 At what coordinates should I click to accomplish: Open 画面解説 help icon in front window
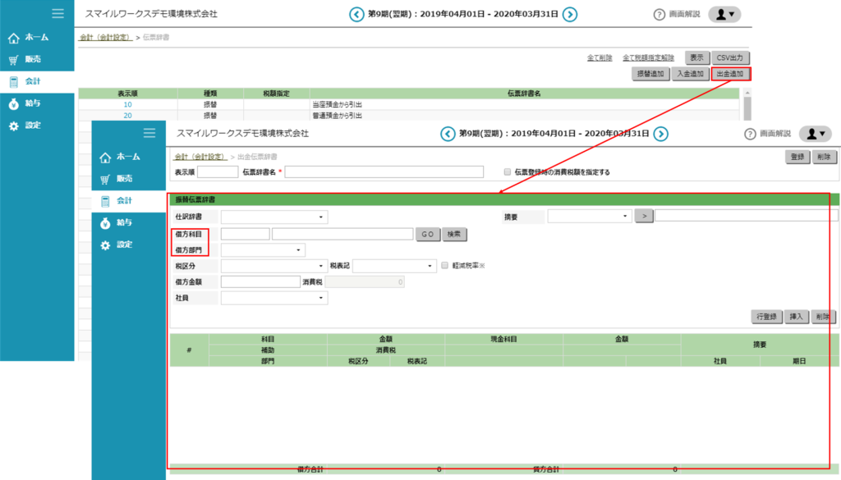click(751, 134)
